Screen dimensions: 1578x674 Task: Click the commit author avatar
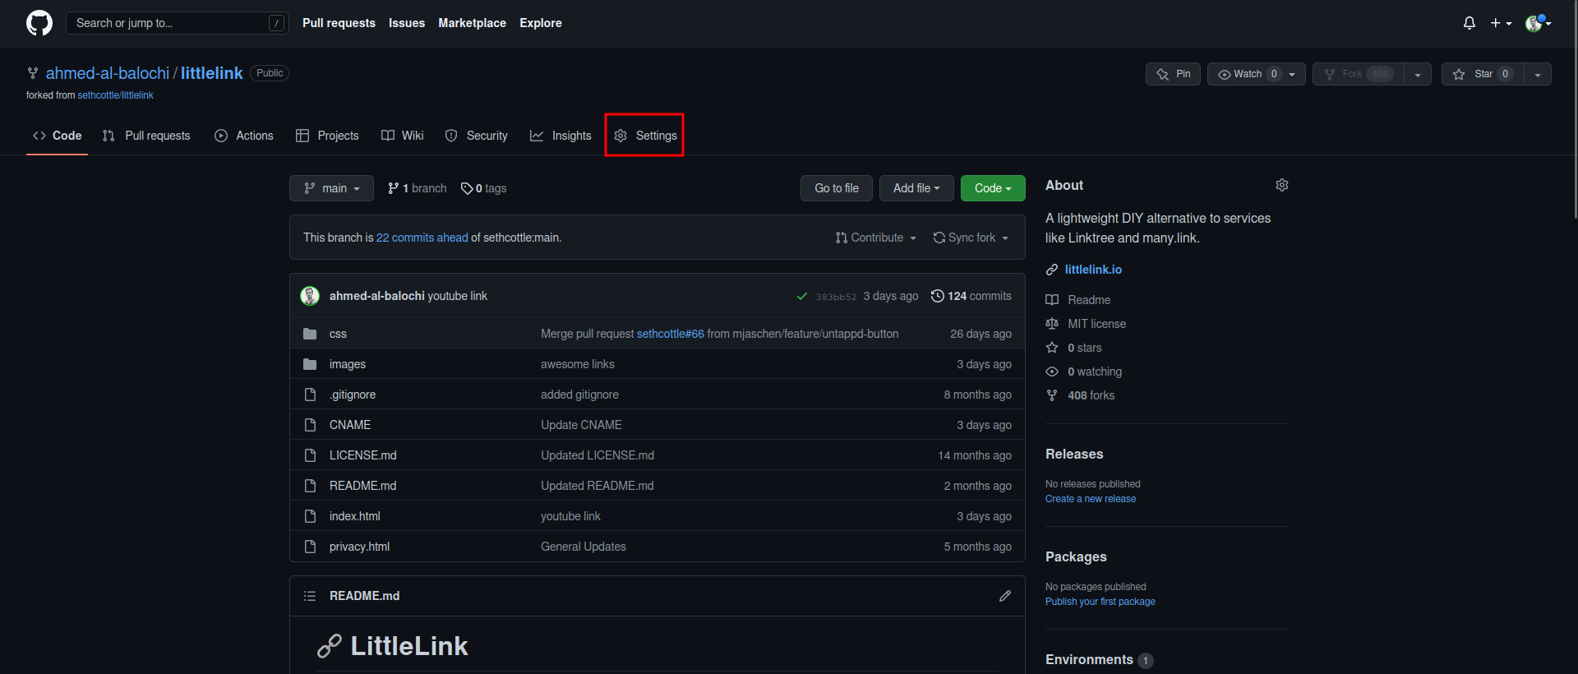click(310, 296)
